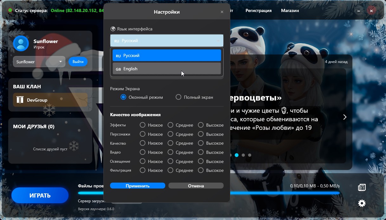This screenshot has height=220, width=386.
Task: Set Эффекты quality to Высокое
Action: pos(201,125)
